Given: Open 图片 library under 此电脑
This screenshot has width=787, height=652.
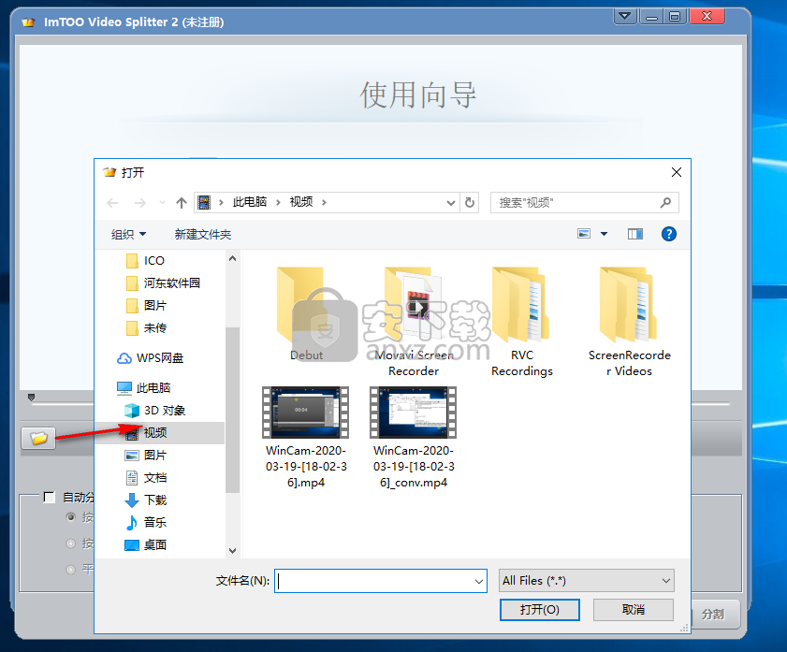Looking at the screenshot, I should 146,455.
